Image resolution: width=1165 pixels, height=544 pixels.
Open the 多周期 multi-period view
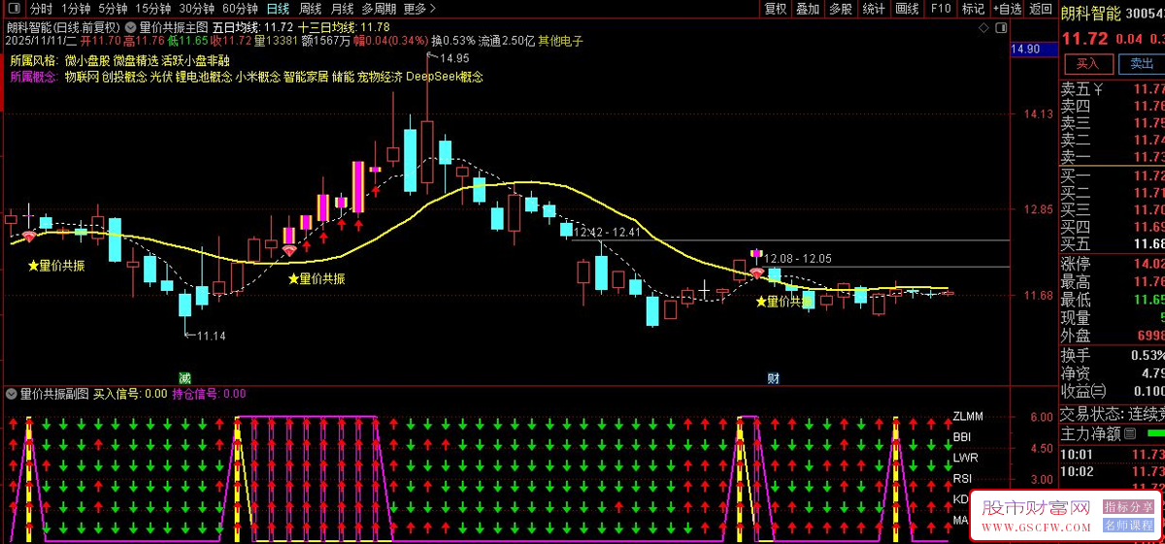pos(379,9)
